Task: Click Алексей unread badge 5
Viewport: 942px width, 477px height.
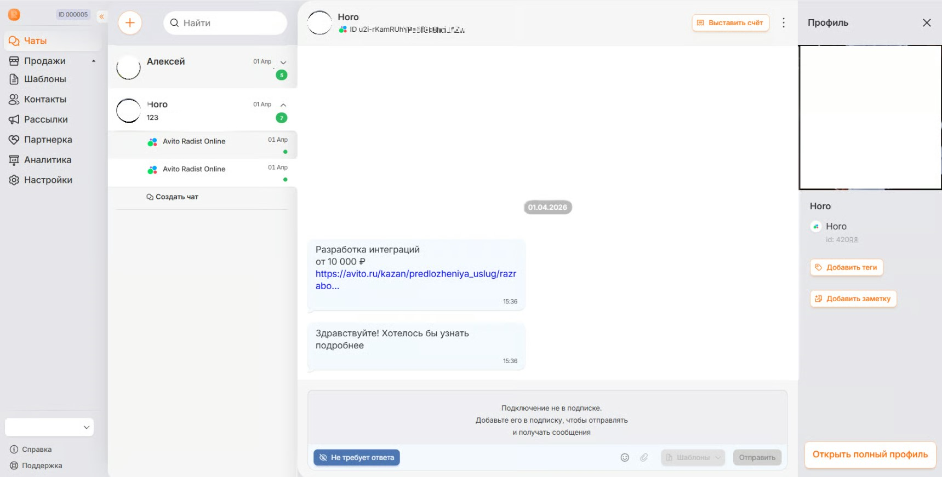Action: (x=282, y=75)
